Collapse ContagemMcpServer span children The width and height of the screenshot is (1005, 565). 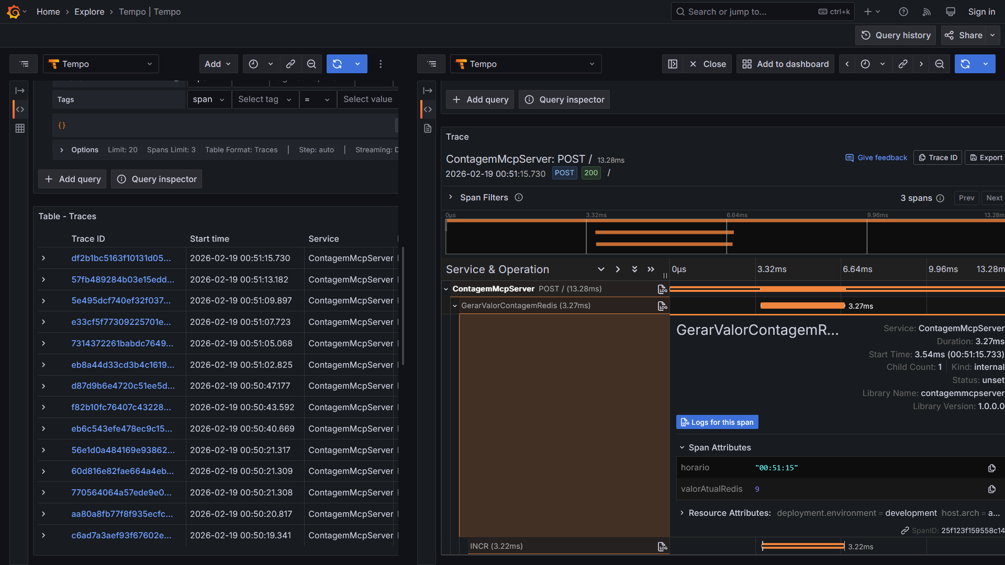pyautogui.click(x=446, y=289)
